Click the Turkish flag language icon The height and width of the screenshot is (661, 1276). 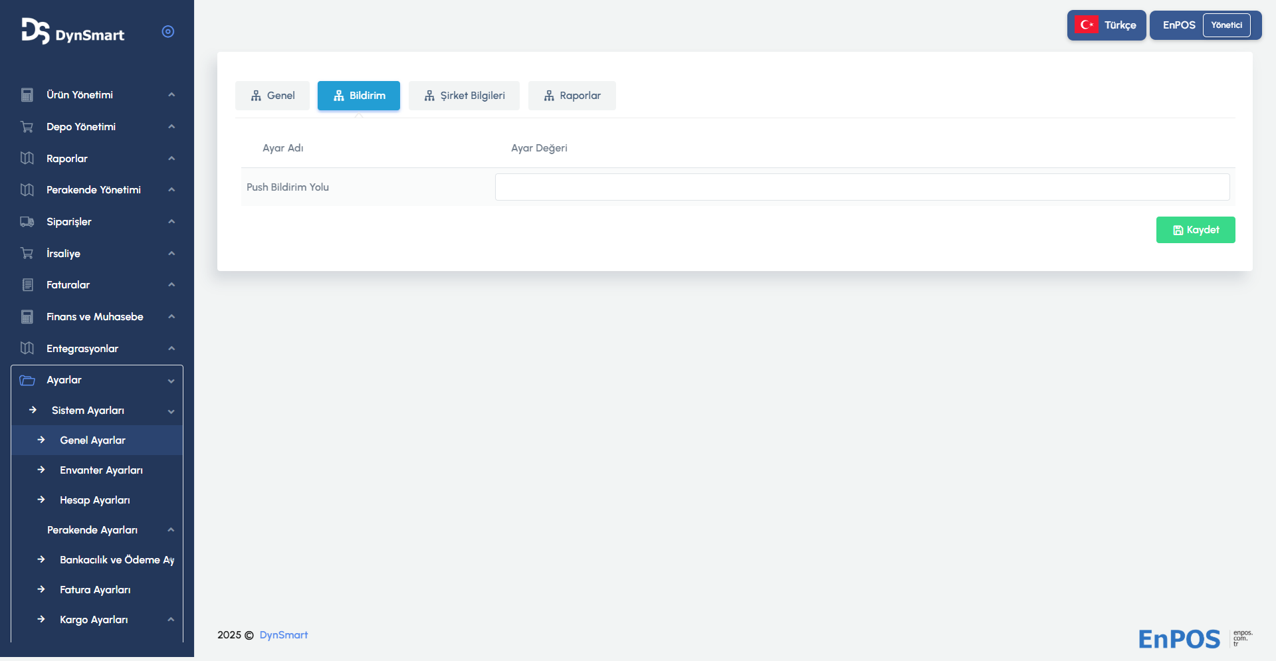pos(1087,25)
